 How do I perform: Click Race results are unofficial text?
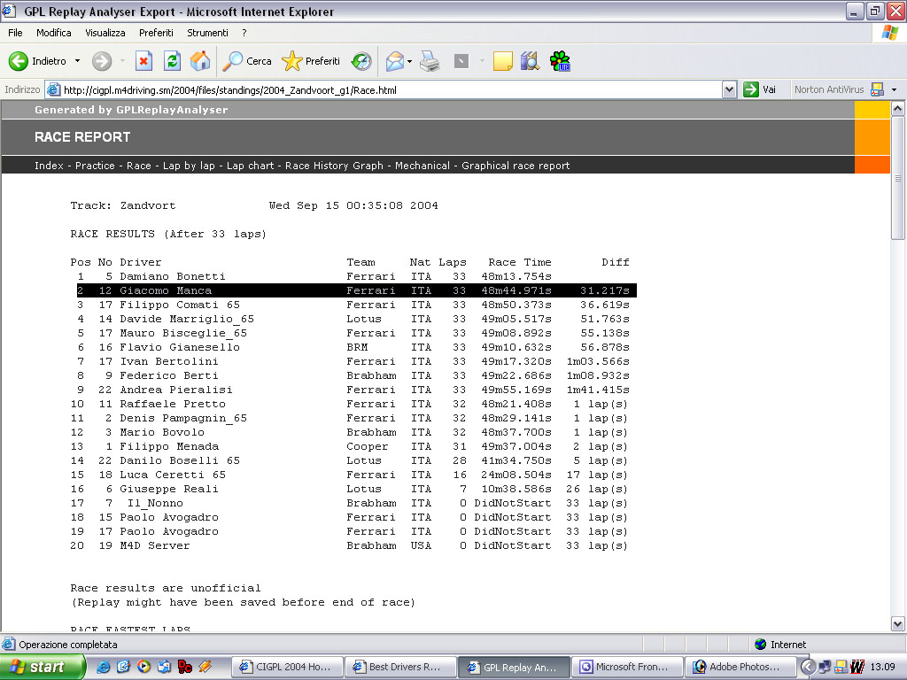(x=166, y=588)
